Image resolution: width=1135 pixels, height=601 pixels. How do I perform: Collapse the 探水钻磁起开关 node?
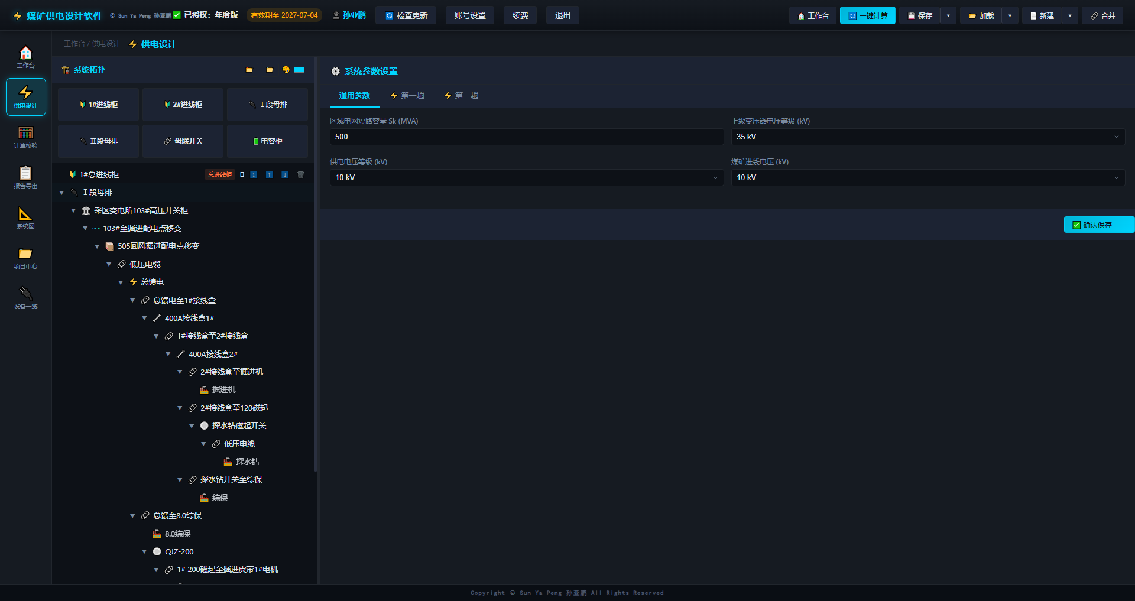coord(192,426)
